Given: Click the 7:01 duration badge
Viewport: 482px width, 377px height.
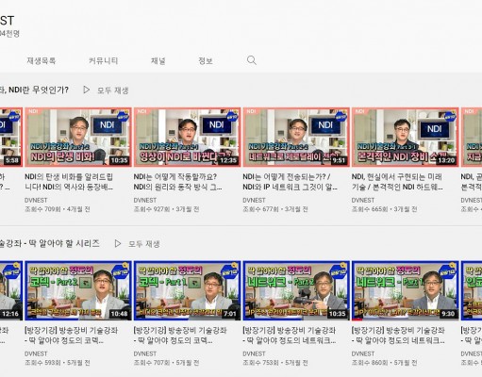Looking at the screenshot, I should click(x=230, y=314).
